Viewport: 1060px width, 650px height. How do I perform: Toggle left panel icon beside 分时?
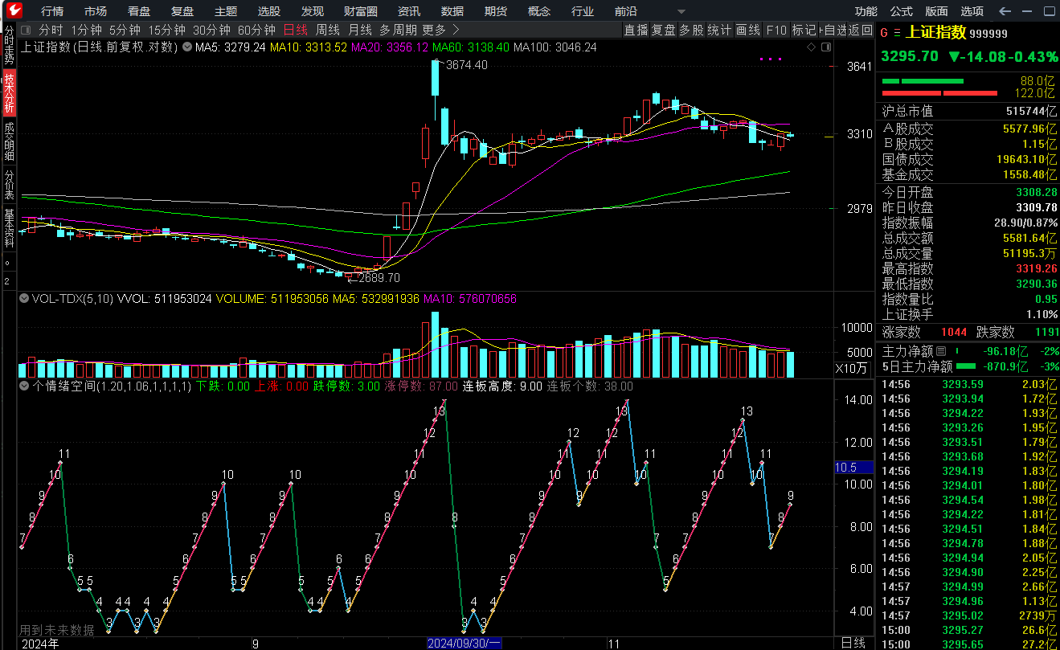(26, 30)
